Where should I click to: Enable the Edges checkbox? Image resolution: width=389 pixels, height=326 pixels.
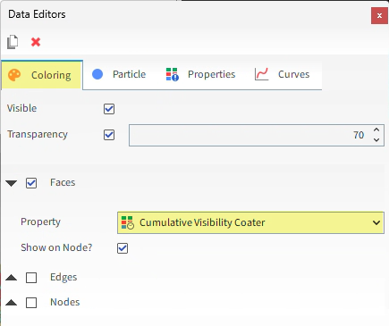point(31,278)
